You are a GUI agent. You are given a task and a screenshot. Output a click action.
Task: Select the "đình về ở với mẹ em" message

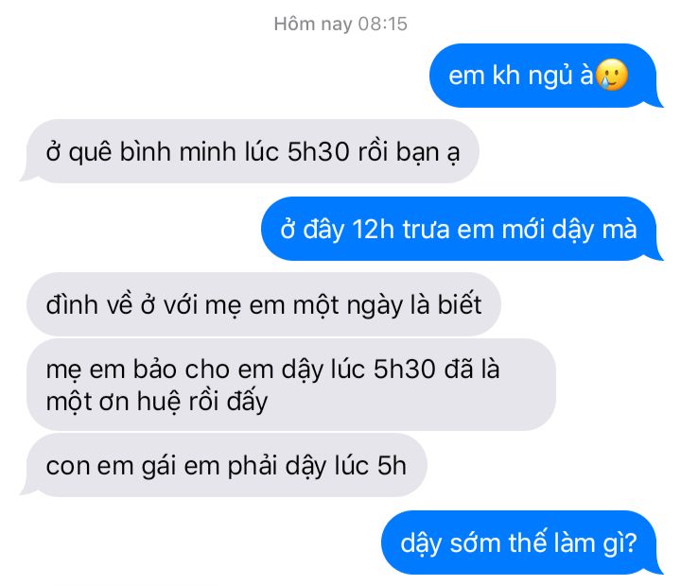pyautogui.click(x=264, y=304)
